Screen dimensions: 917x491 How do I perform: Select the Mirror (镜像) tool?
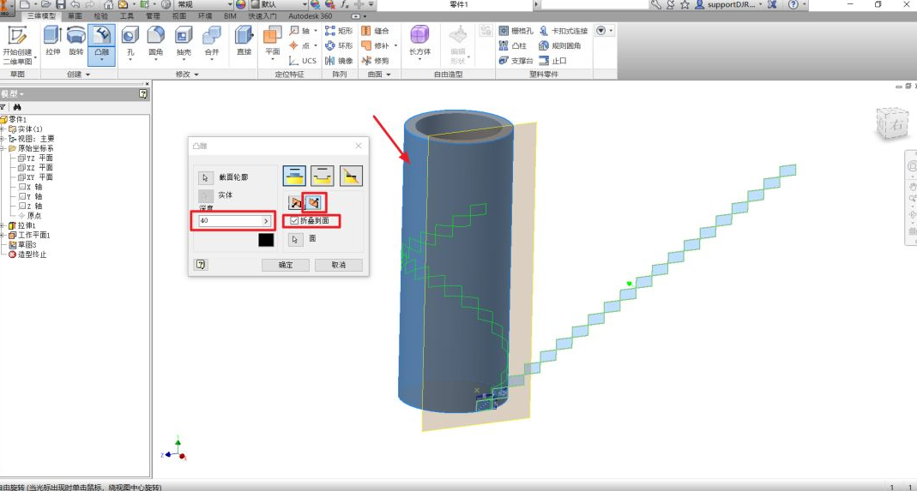point(339,61)
